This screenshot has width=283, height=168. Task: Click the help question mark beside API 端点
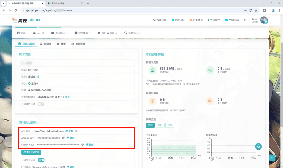click(x=76, y=131)
